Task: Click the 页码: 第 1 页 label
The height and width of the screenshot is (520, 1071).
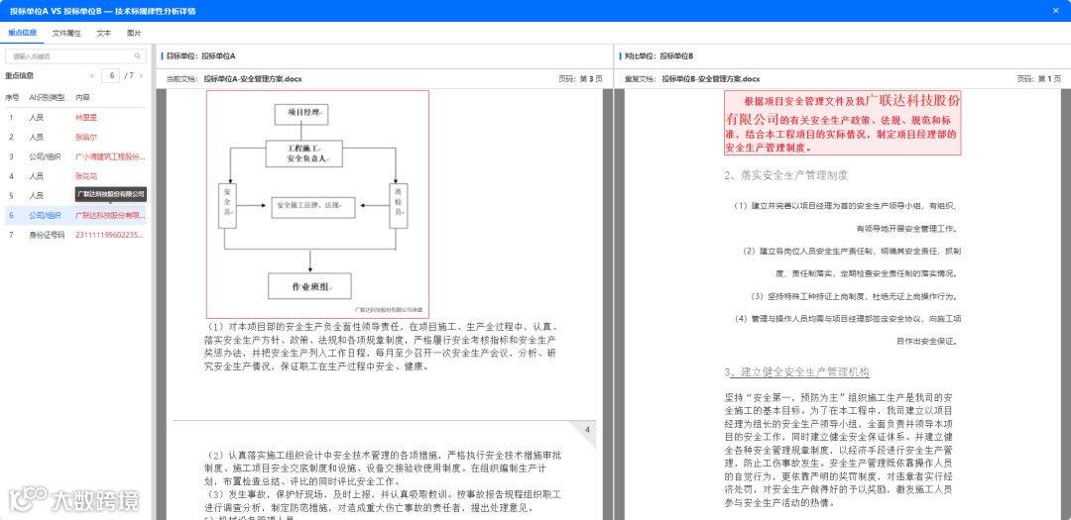Action: click(1039, 79)
